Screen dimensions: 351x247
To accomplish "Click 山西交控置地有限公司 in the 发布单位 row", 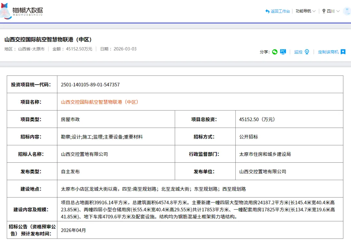I will point(263,172).
